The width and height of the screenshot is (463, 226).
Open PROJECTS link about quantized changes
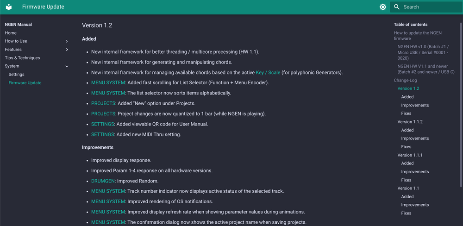103,114
